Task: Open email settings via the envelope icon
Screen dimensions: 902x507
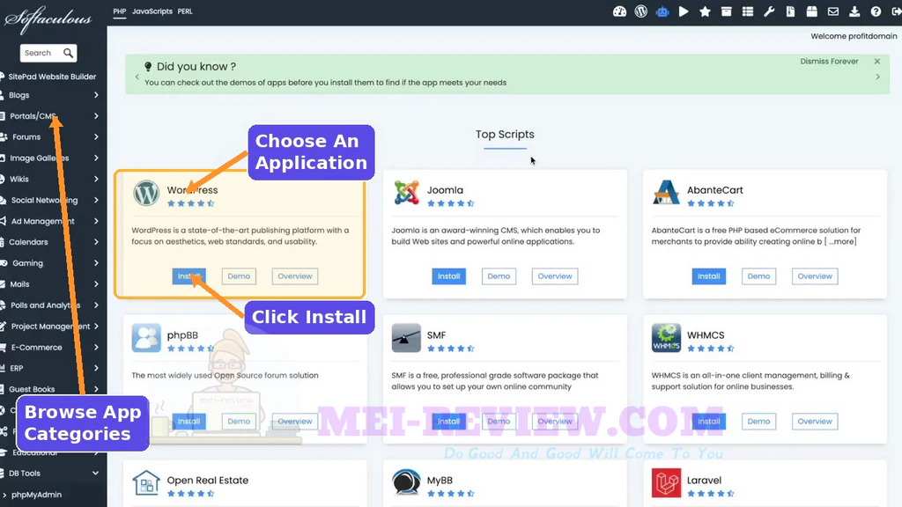Action: coord(833,11)
